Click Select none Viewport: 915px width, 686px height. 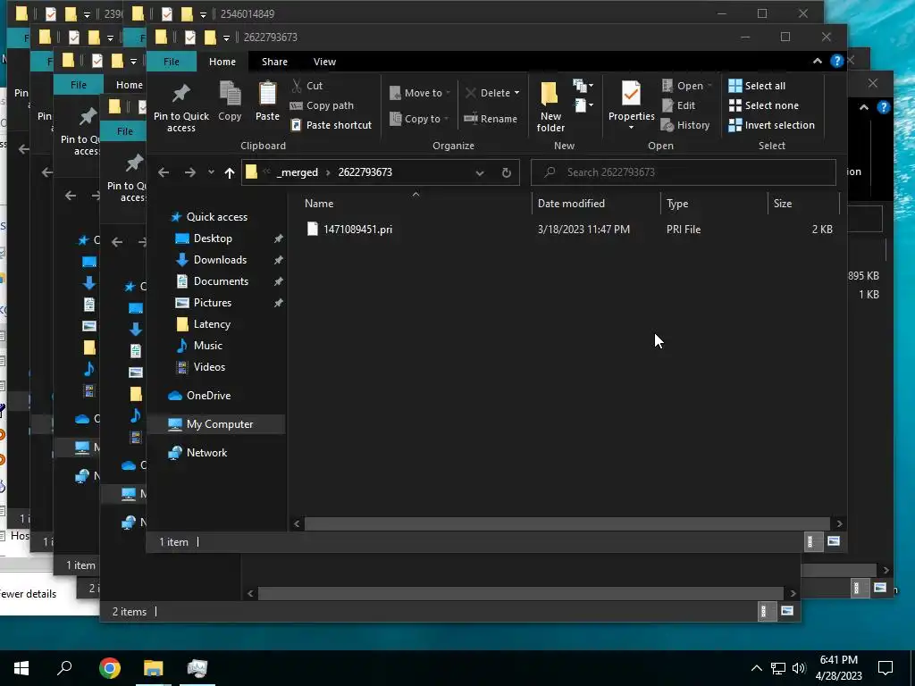763,105
